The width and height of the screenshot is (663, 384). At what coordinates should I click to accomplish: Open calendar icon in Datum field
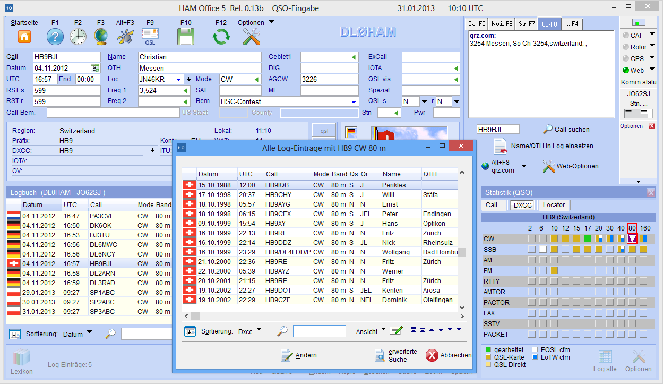[95, 68]
